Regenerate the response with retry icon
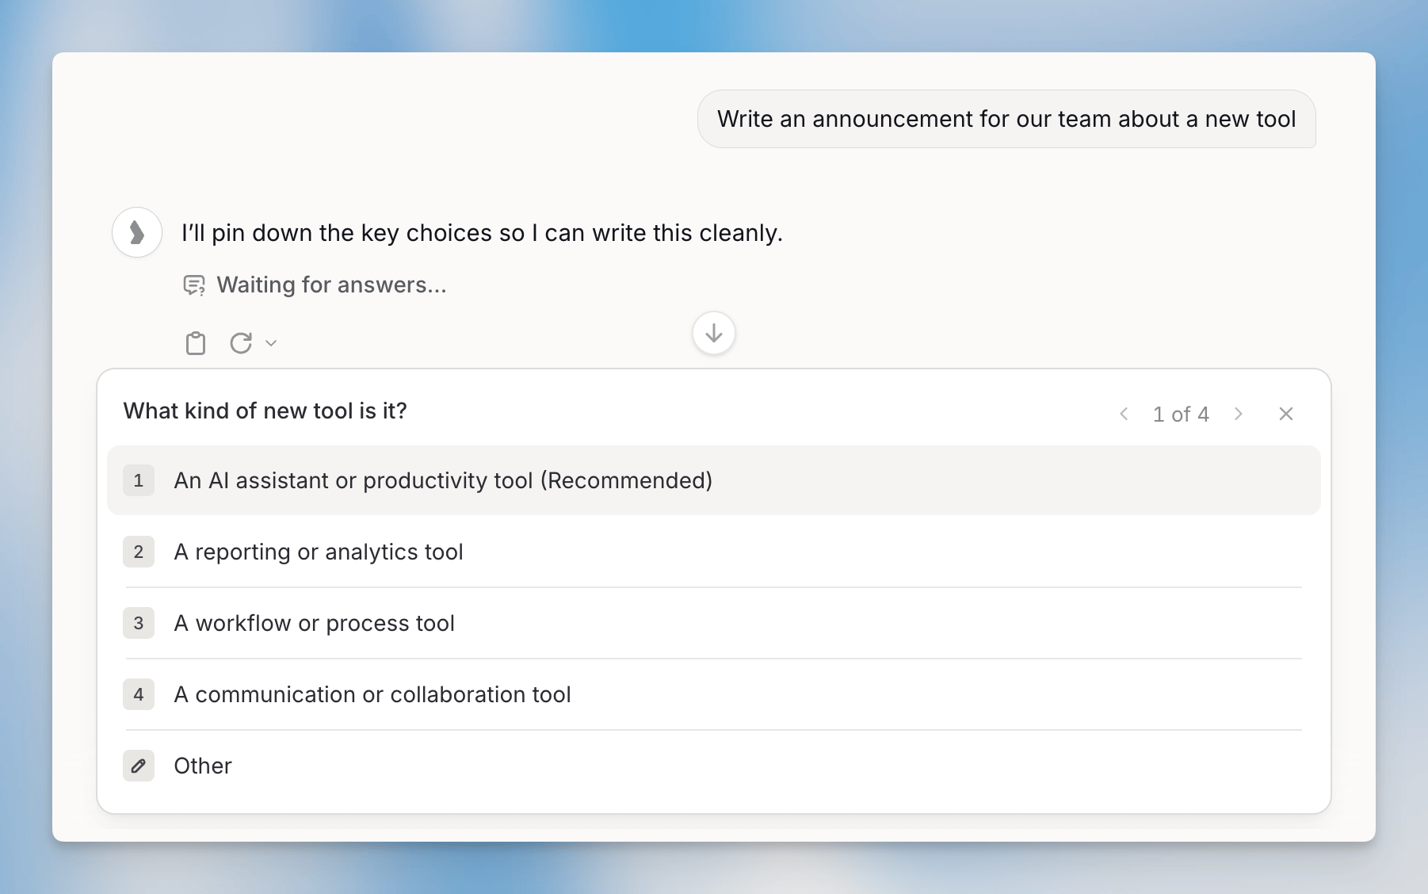Screen dimensions: 1428x894 pos(241,343)
